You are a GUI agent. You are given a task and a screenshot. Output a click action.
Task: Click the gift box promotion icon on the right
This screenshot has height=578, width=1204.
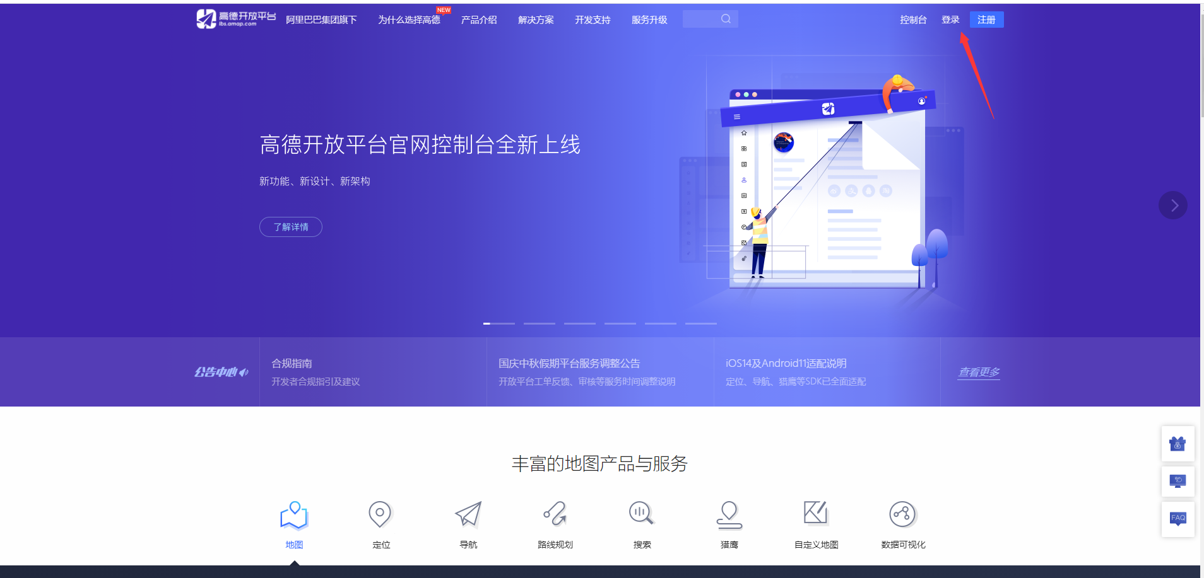1177,443
